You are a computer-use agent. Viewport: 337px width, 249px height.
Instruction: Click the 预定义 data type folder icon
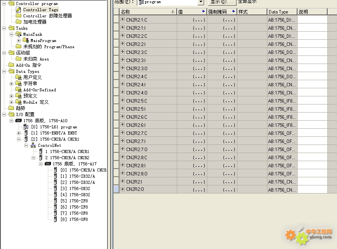point(19,96)
